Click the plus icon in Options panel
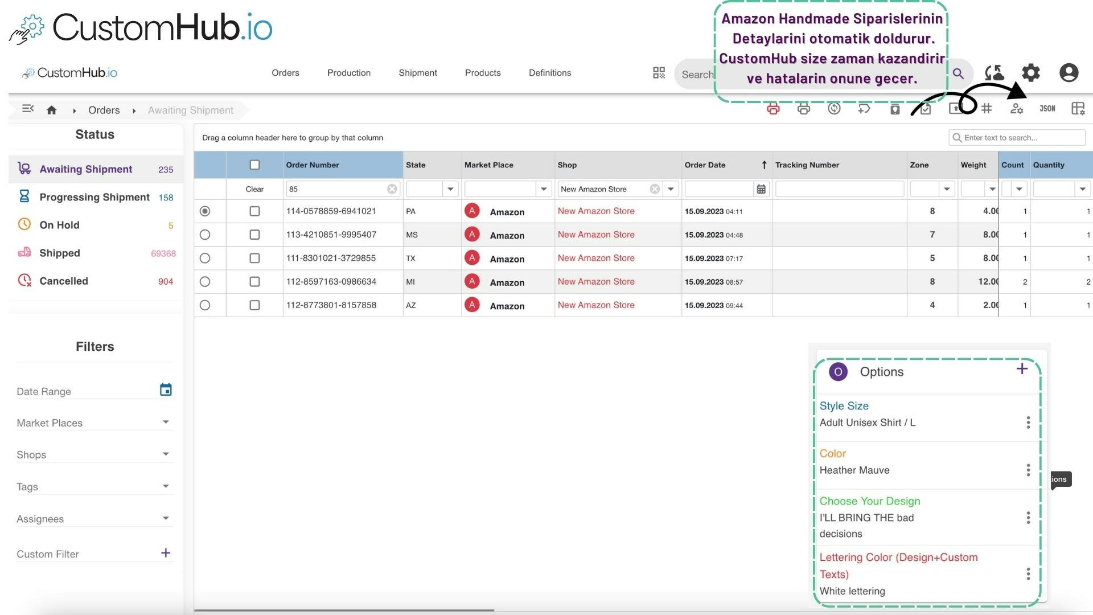Image resolution: width=1093 pixels, height=615 pixels. (x=1022, y=368)
